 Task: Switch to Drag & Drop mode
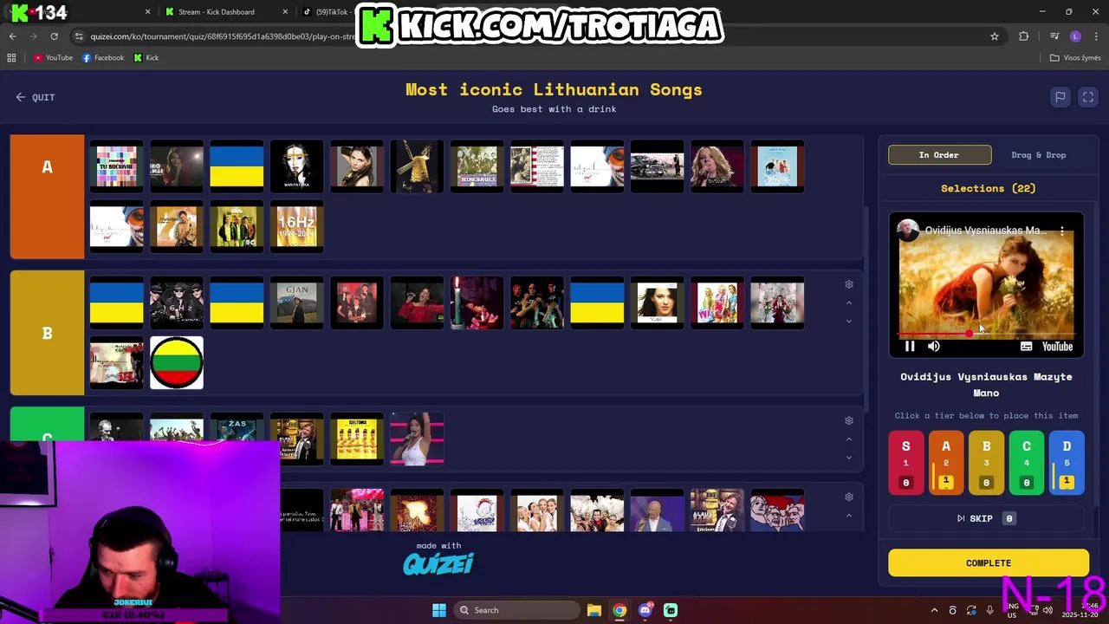[1038, 155]
